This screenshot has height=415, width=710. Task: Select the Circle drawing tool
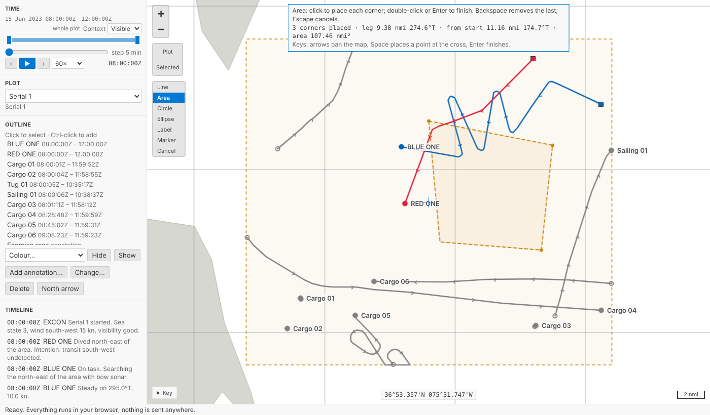click(169, 108)
